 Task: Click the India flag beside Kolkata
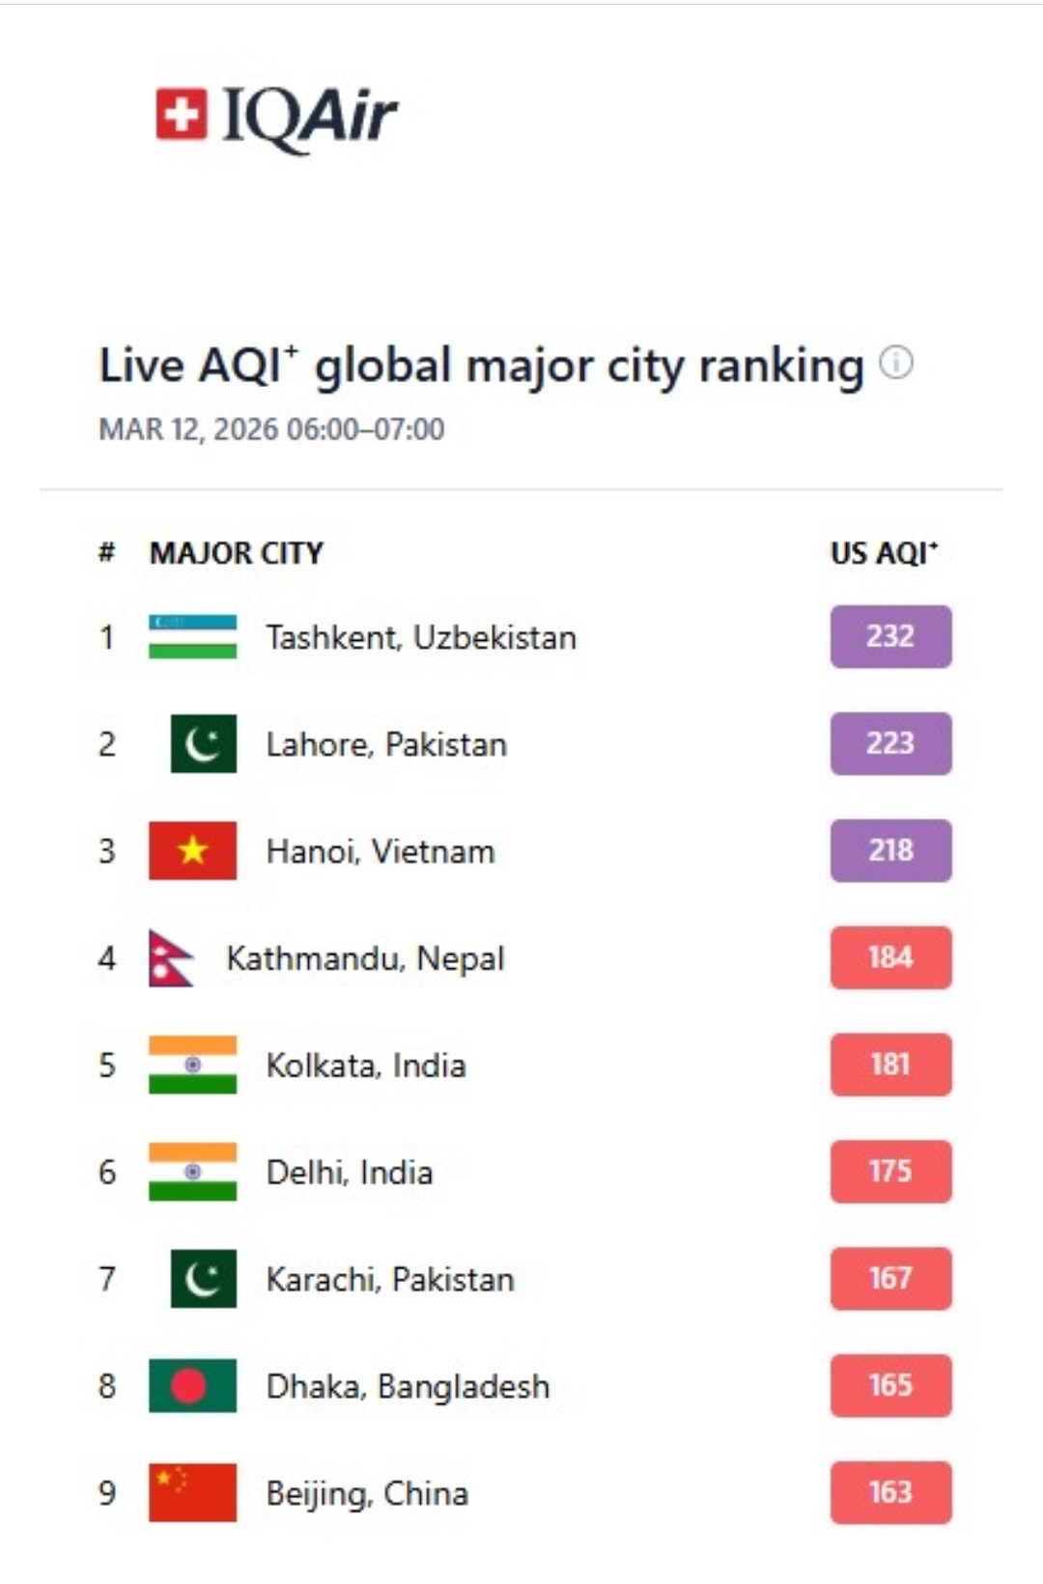(x=192, y=1065)
